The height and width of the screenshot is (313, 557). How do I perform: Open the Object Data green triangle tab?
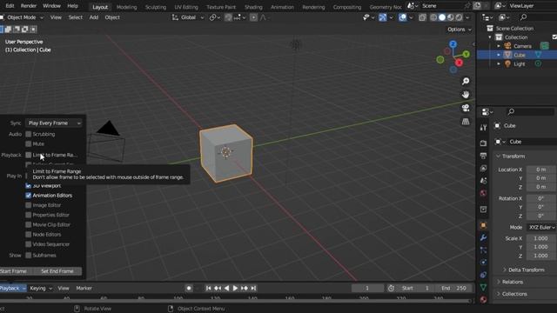483,287
